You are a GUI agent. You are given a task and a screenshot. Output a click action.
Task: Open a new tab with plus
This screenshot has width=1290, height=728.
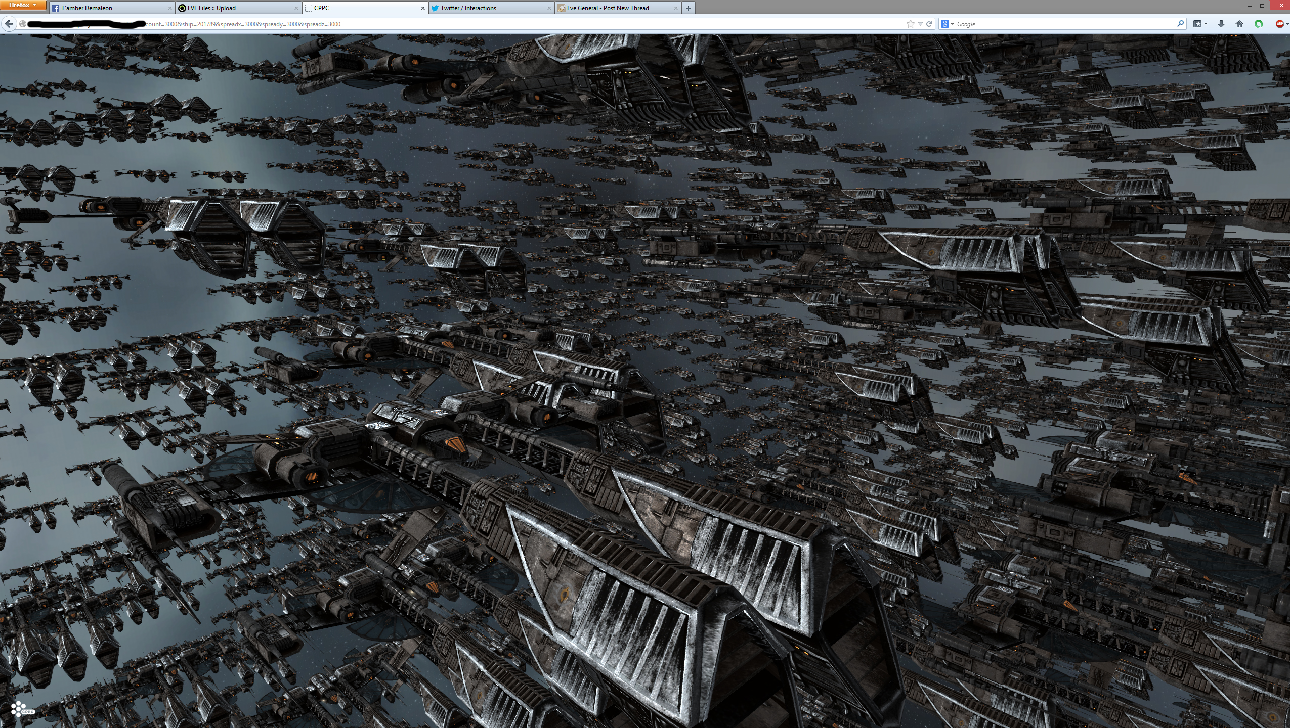coord(688,8)
